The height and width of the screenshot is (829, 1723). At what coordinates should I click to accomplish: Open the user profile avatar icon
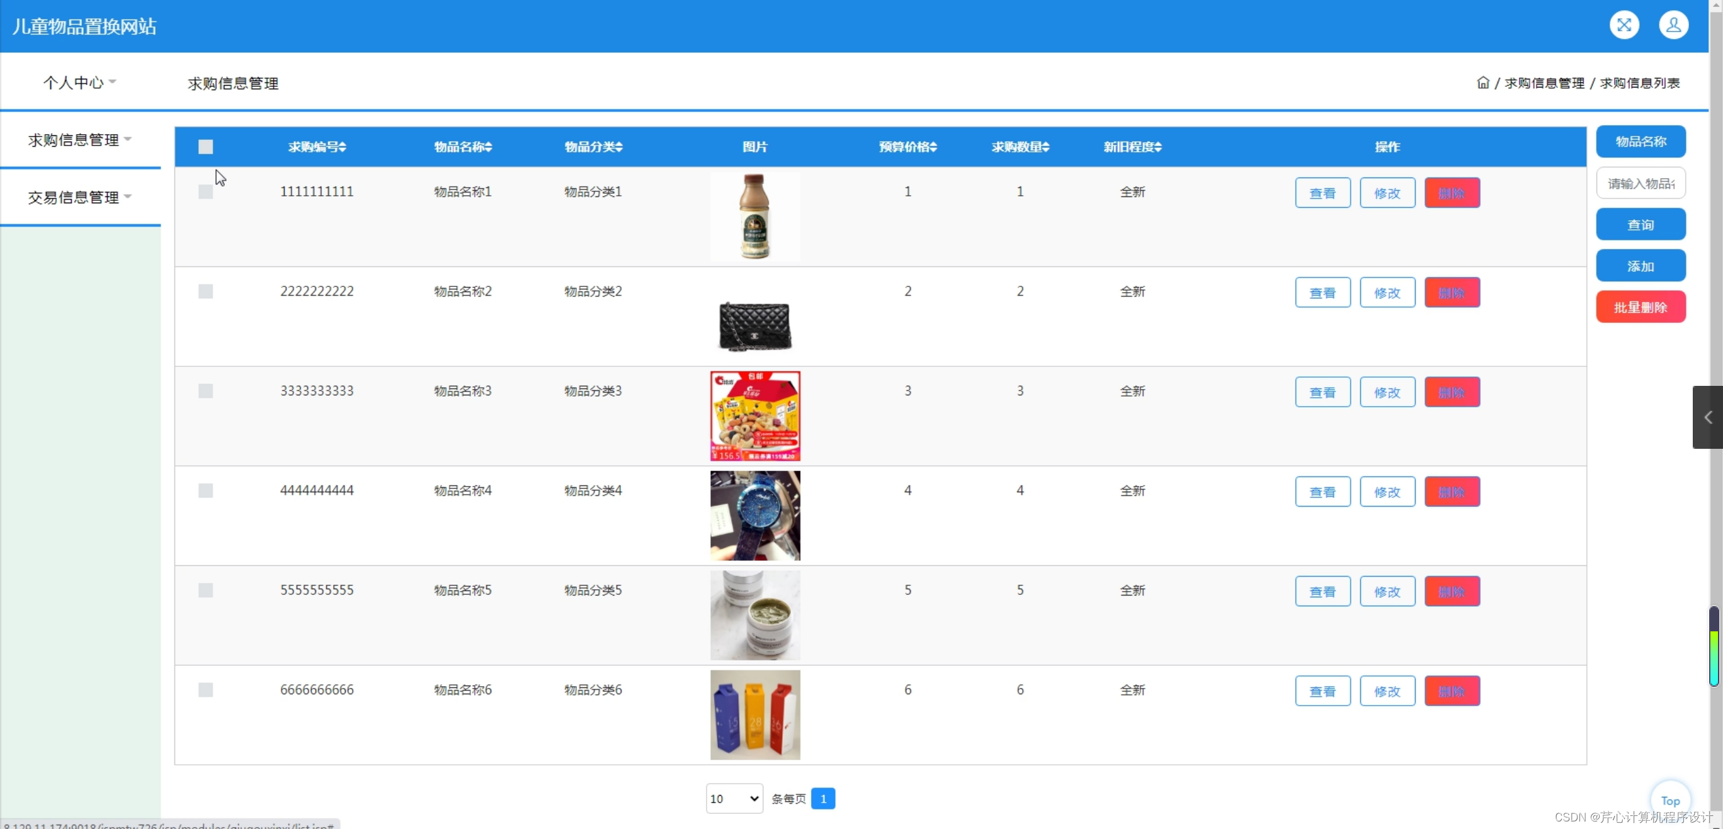point(1673,25)
